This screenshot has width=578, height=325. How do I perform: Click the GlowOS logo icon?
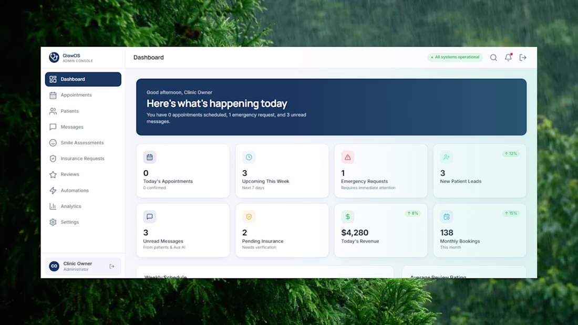54,57
